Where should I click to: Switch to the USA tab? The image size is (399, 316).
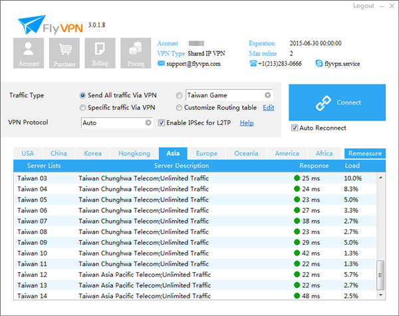click(x=28, y=153)
